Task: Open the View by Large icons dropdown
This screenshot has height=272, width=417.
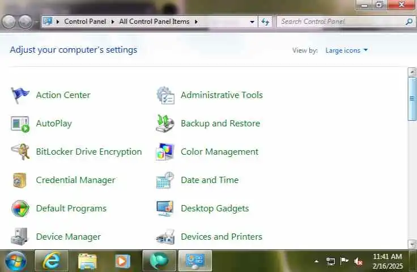Action: (x=347, y=50)
